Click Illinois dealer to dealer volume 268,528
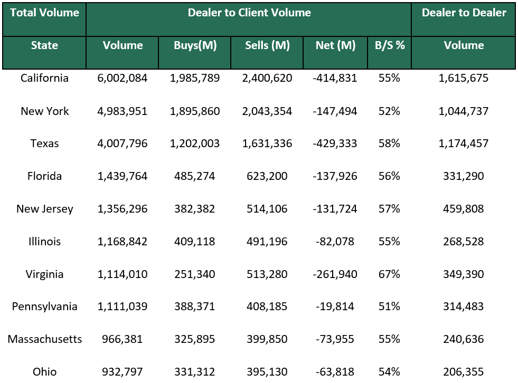The width and height of the screenshot is (518, 383). (x=464, y=242)
